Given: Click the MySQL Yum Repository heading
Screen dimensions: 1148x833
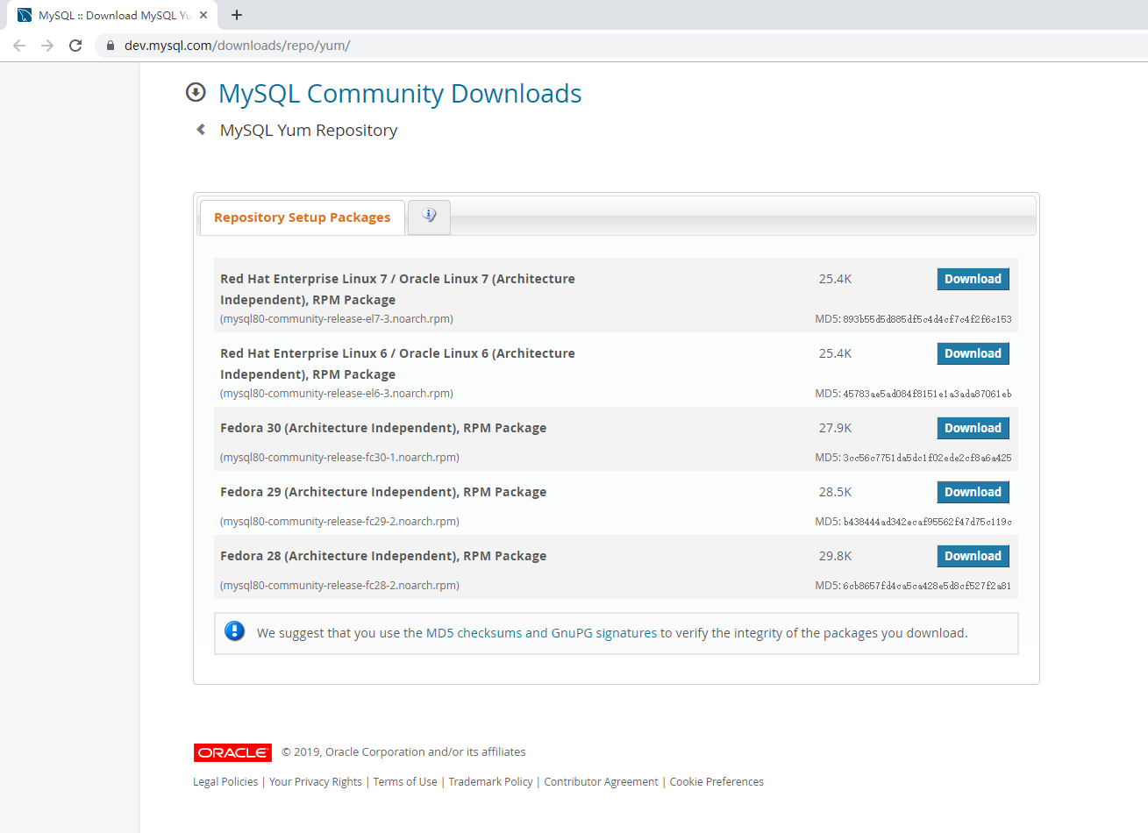Looking at the screenshot, I should (309, 131).
